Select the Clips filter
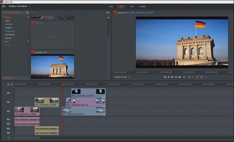234x142 pixels. (x=7, y=21)
